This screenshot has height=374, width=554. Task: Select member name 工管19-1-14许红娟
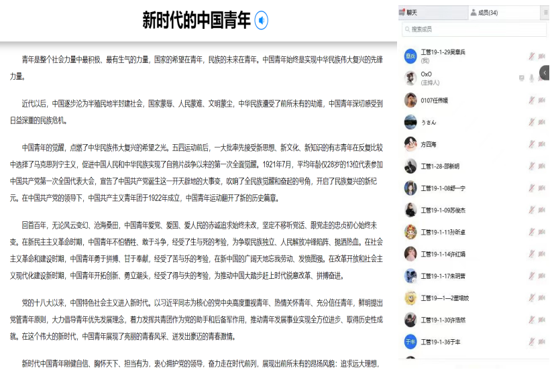point(443,254)
